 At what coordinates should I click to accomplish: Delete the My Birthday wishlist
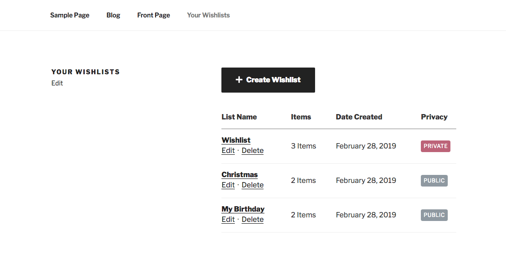tap(252, 220)
